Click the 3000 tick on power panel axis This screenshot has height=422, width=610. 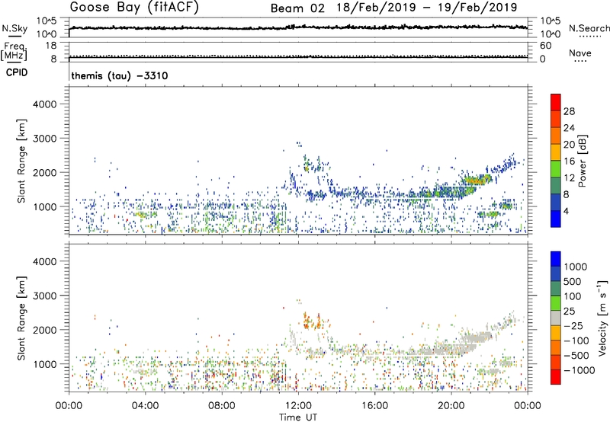point(45,139)
